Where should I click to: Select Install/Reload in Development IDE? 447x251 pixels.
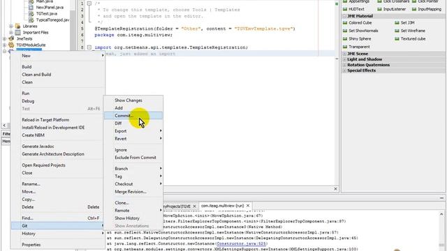coord(58,128)
